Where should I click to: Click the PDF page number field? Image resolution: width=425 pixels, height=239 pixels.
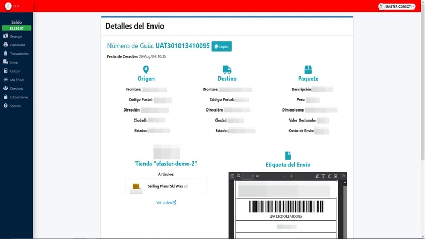tap(248, 176)
